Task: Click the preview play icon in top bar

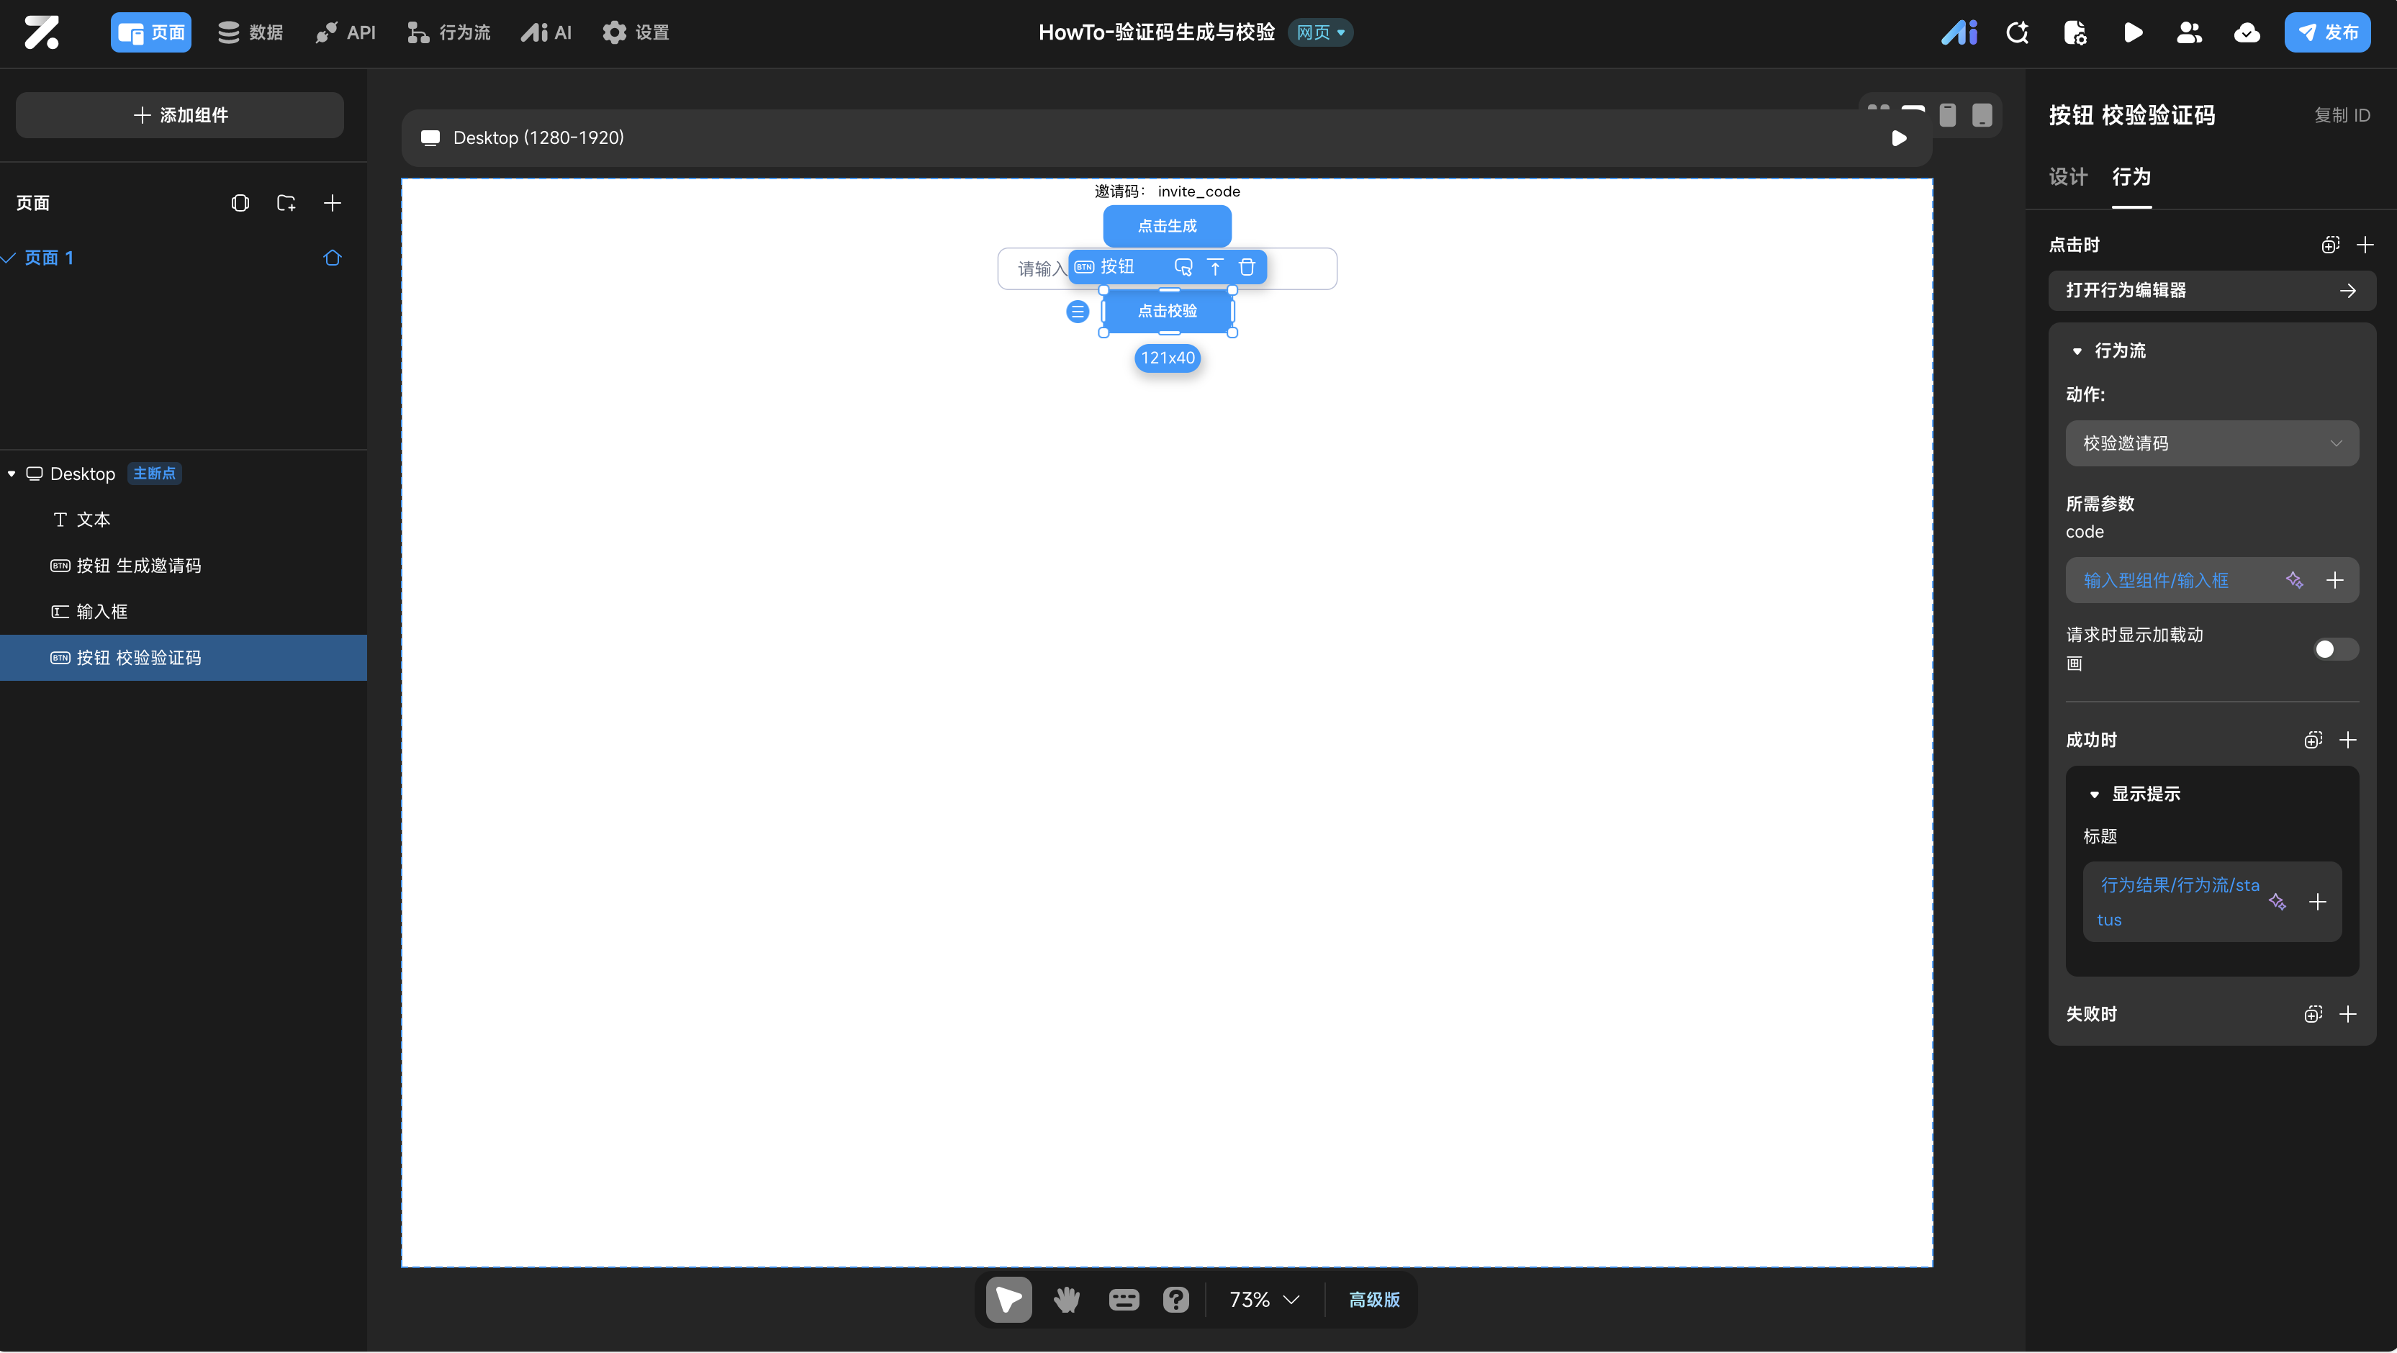Action: (2133, 32)
